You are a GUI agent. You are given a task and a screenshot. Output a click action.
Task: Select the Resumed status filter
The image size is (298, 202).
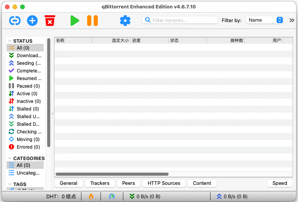(x=25, y=78)
